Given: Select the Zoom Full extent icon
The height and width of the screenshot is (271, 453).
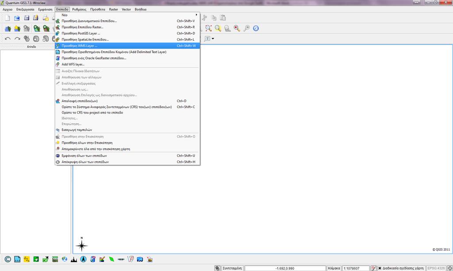Looking at the screenshot, I should point(208,28).
